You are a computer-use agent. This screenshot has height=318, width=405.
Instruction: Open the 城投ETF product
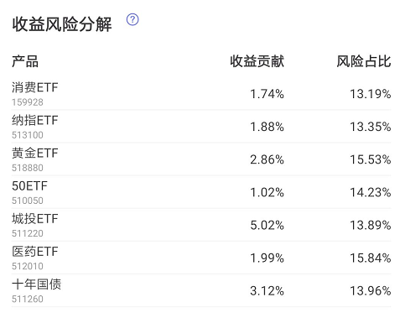pos(201,225)
